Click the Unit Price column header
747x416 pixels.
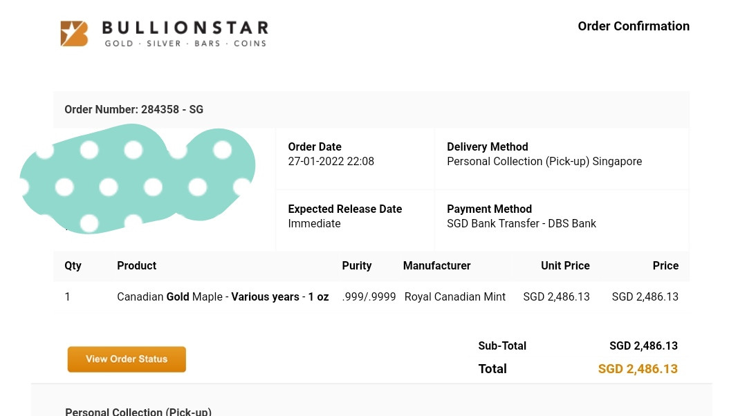565,265
